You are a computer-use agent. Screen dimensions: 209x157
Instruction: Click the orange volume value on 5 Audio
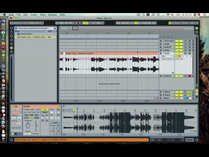179,56
